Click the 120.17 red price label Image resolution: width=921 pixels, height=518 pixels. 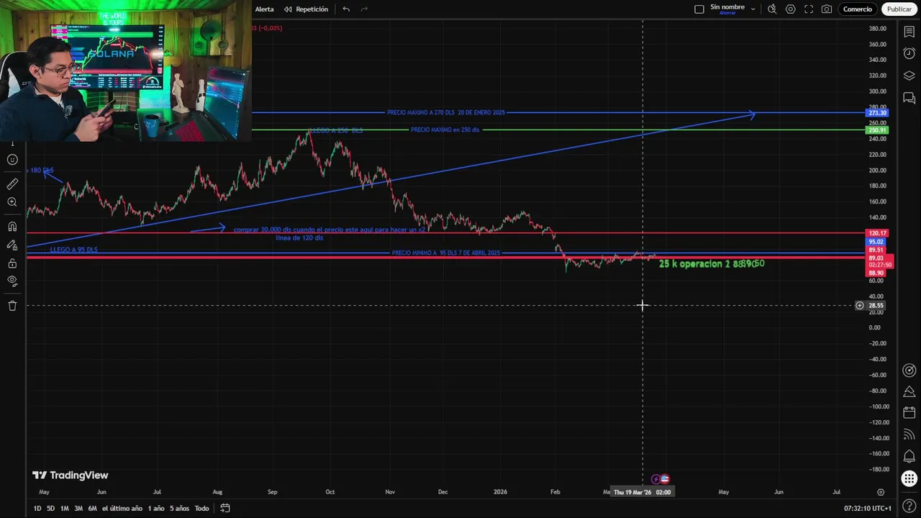tap(878, 233)
